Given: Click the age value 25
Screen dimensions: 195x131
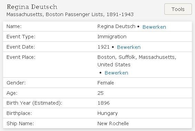Looking at the screenshot, I should 101,93.
